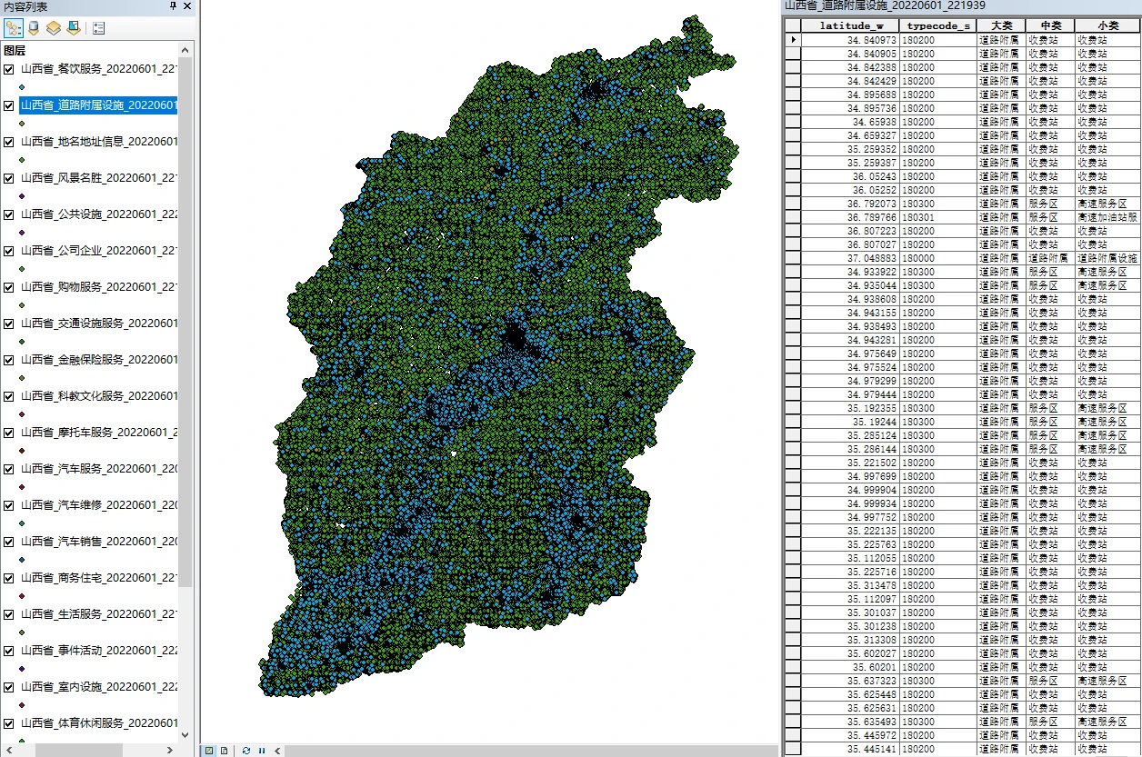Click layer list scroll-up arrow
The height and width of the screenshot is (757, 1142).
click(x=185, y=50)
